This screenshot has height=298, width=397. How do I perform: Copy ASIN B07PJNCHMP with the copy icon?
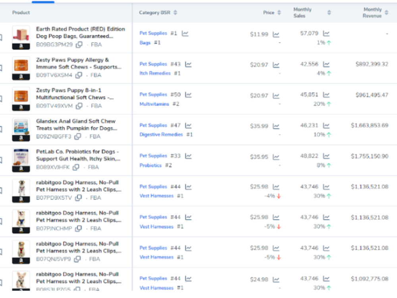coord(79,228)
